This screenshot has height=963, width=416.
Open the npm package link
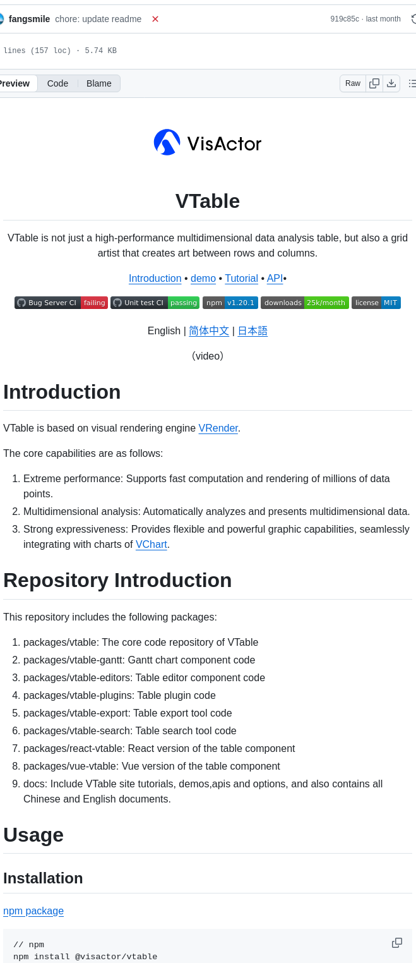point(33,911)
